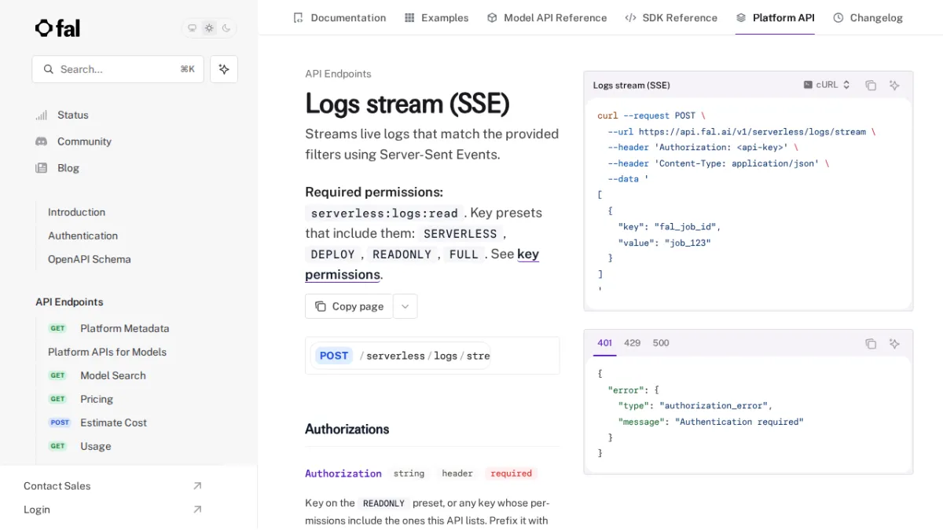Image resolution: width=943 pixels, height=530 pixels.
Task: Switch to dark theme mode
Action: [226, 28]
